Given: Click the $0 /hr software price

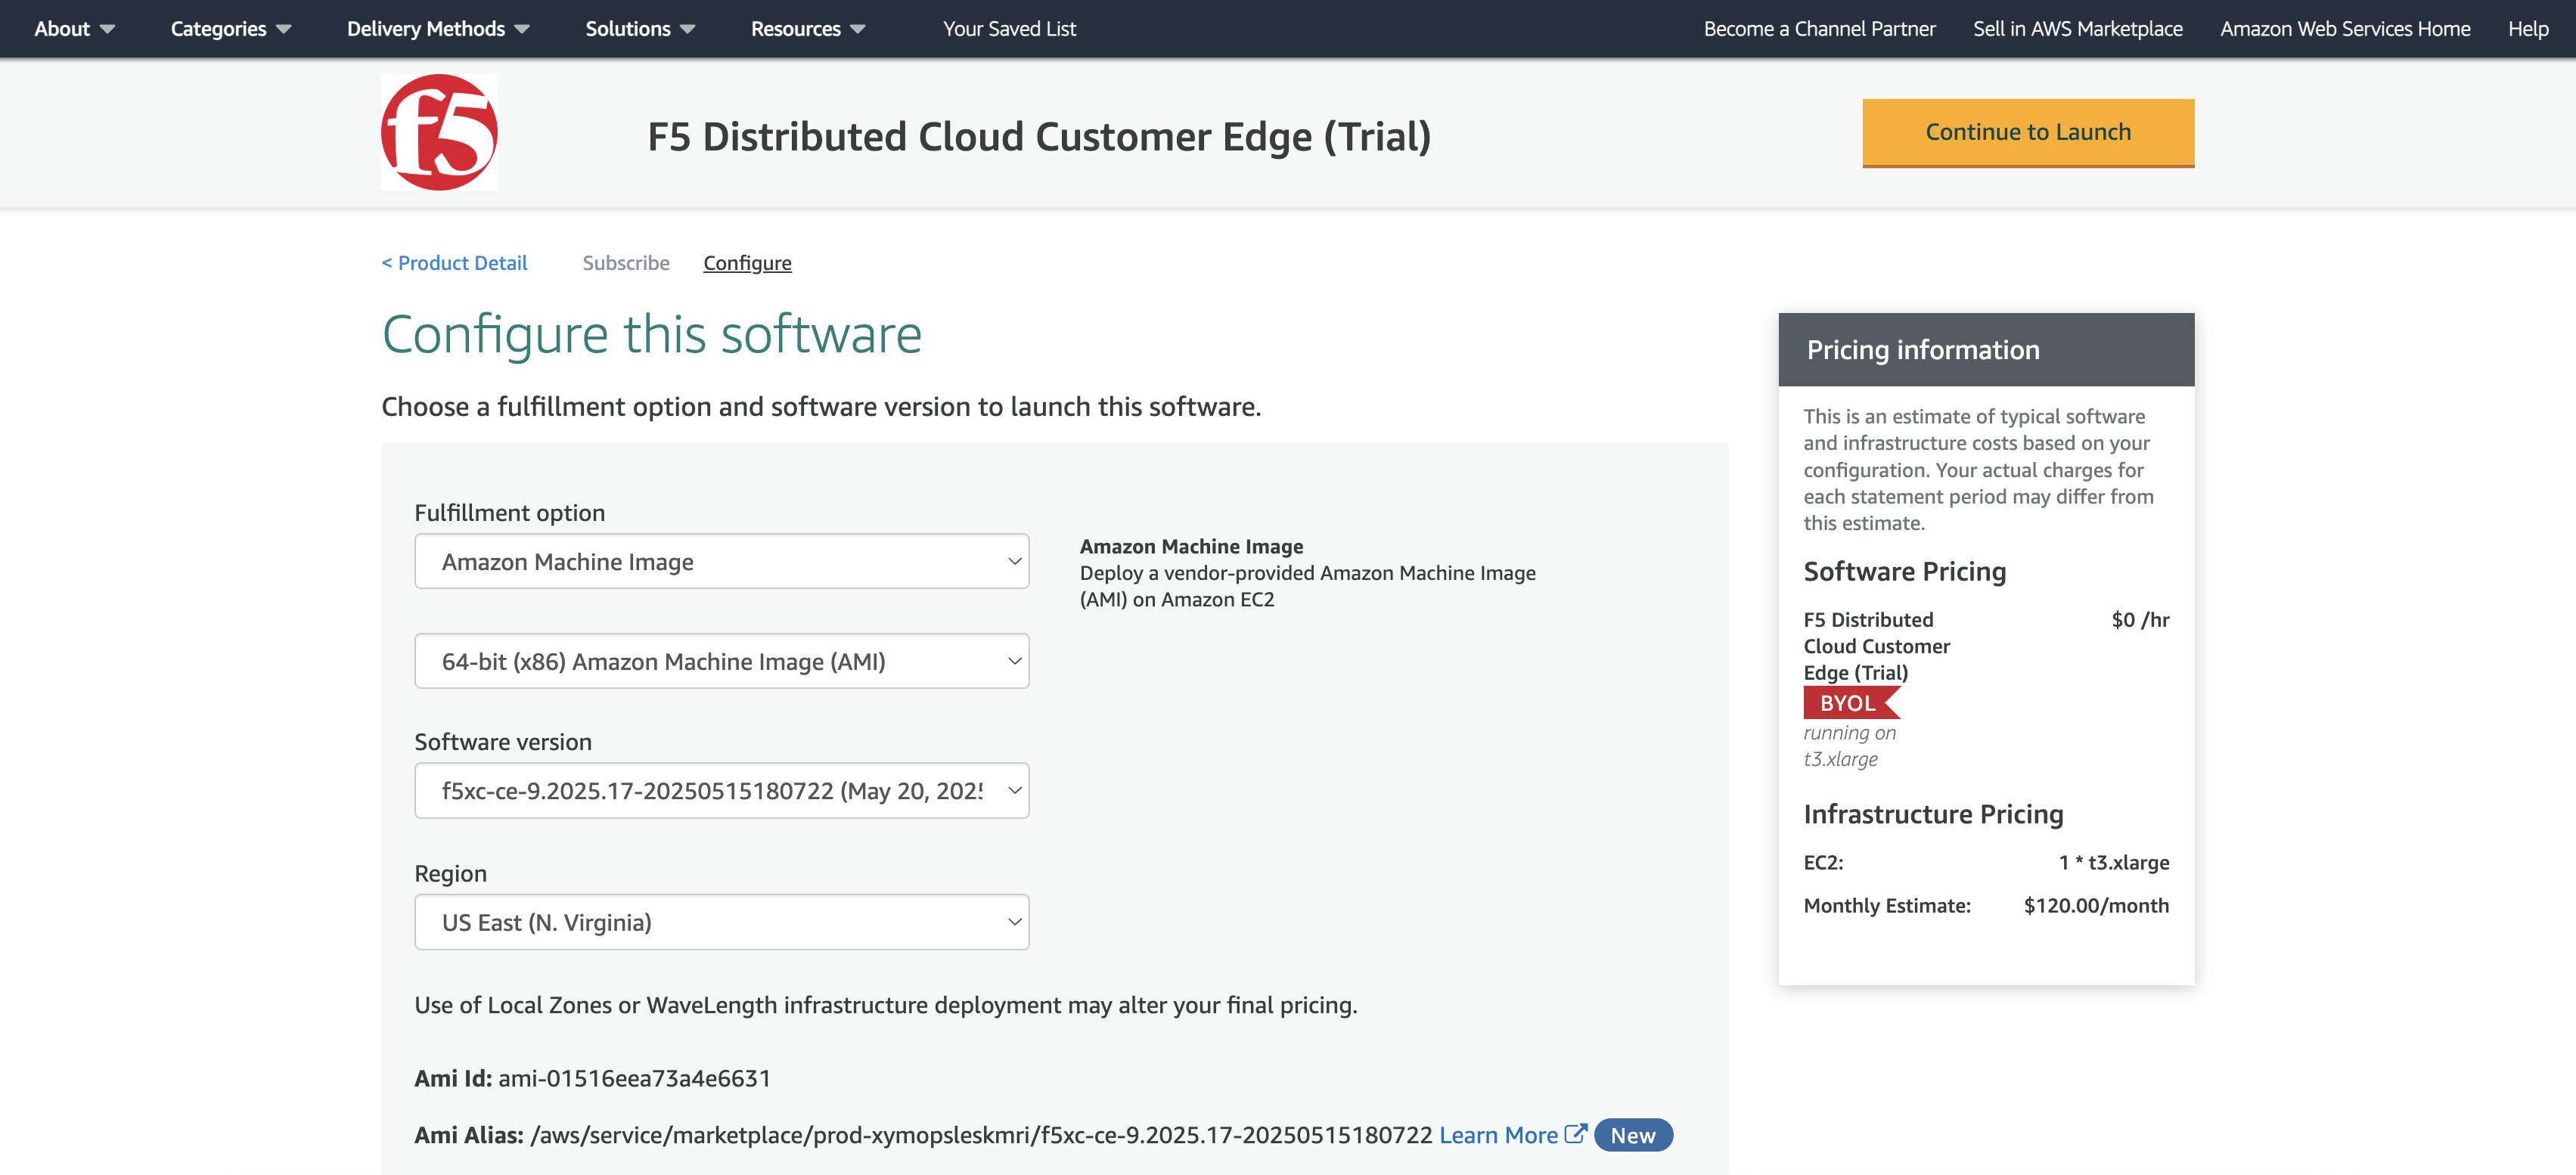Looking at the screenshot, I should click(x=2140, y=619).
